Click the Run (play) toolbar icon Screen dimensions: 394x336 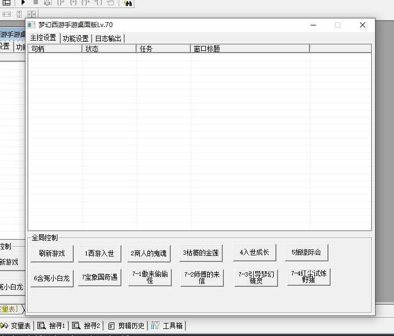(23, 3)
